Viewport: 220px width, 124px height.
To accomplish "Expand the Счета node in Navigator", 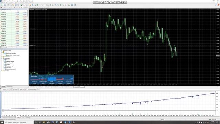I will pos(1,52).
